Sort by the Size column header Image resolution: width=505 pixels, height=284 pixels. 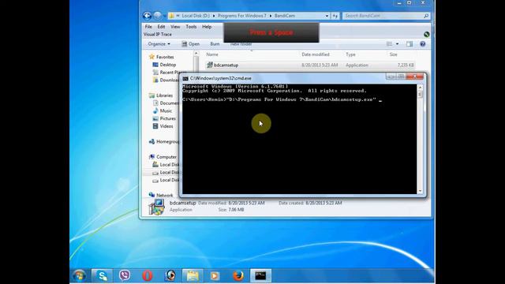click(393, 54)
